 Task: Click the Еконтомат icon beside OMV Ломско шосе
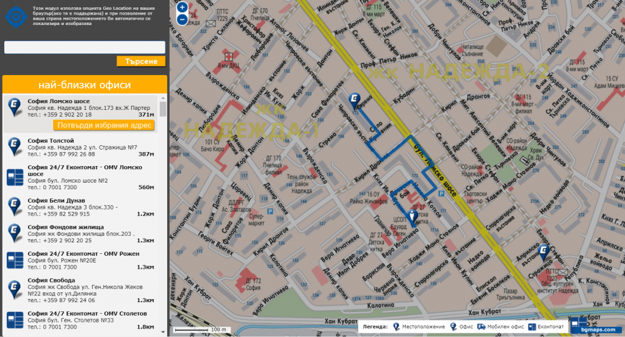(14, 177)
